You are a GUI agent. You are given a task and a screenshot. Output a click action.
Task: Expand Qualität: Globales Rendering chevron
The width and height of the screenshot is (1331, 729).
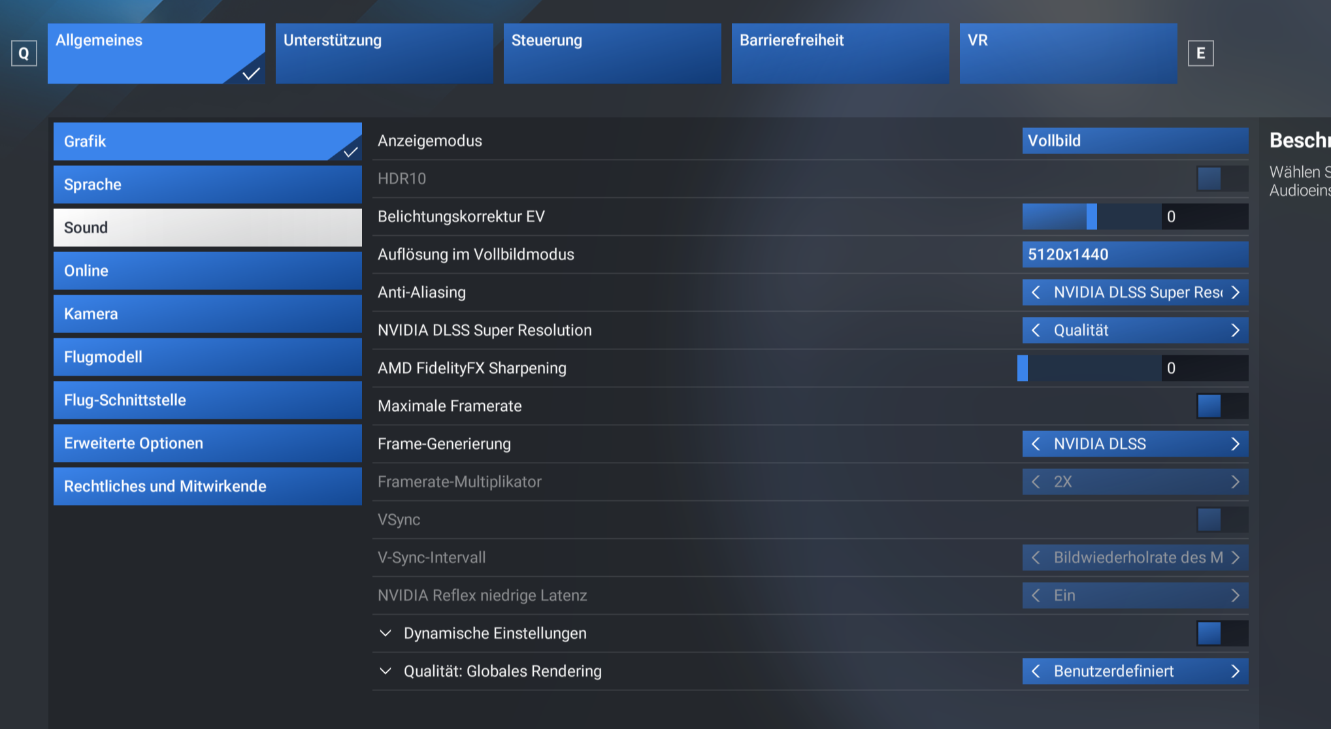click(386, 672)
